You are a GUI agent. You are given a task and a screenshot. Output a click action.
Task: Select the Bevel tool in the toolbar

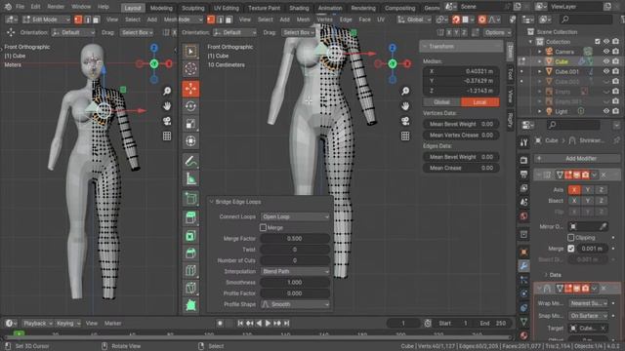tap(190, 253)
